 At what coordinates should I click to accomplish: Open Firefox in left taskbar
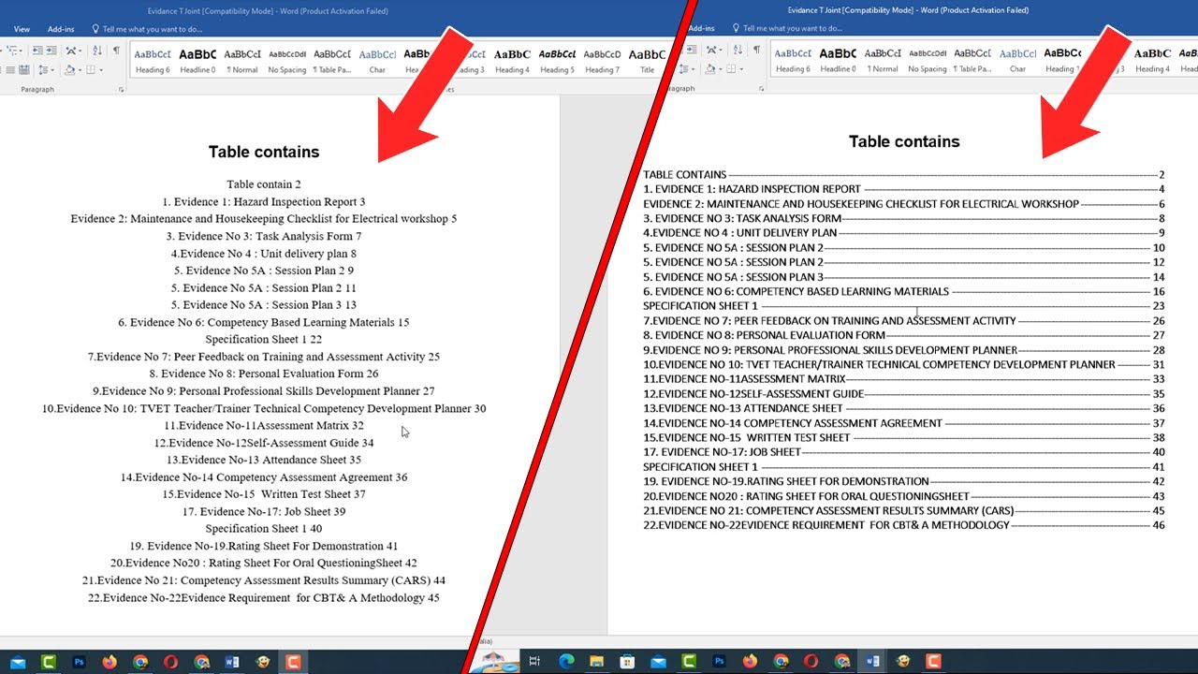click(x=110, y=662)
